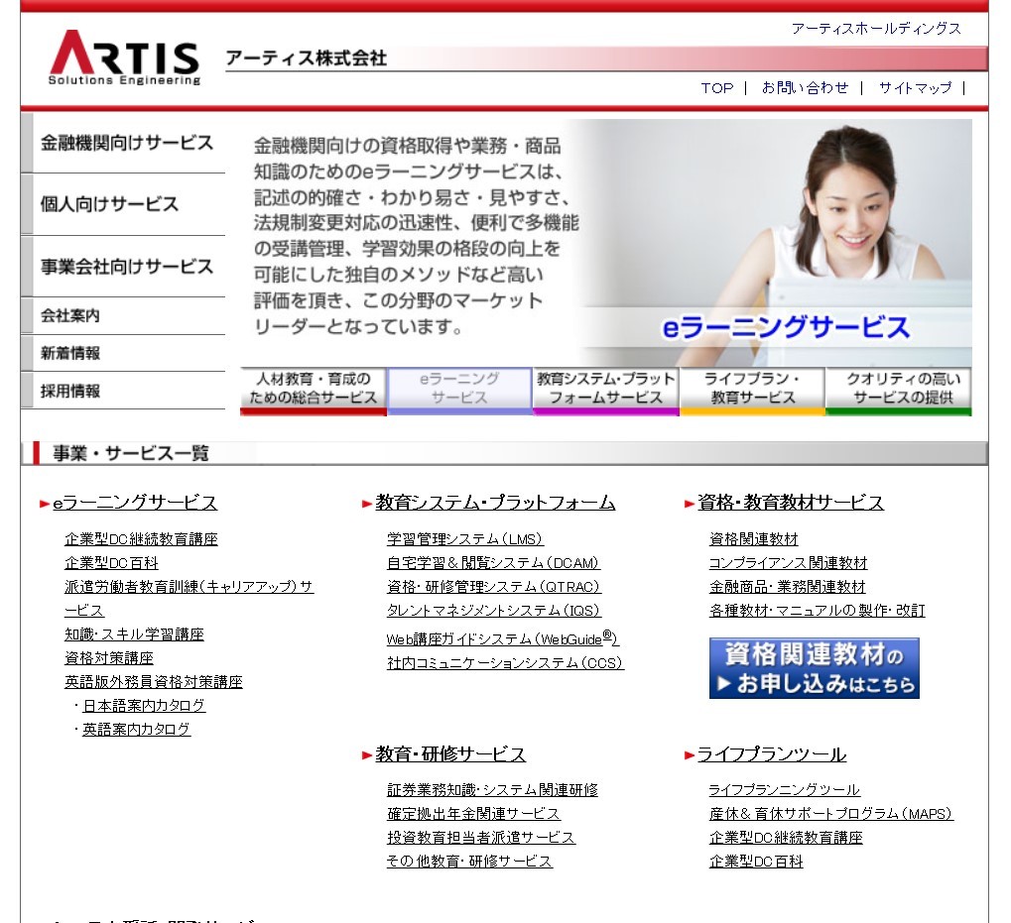The width and height of the screenshot is (1011, 923).
Task: Open 自宅学習&閲覧システム(DCAM) link
Action: pos(493,563)
